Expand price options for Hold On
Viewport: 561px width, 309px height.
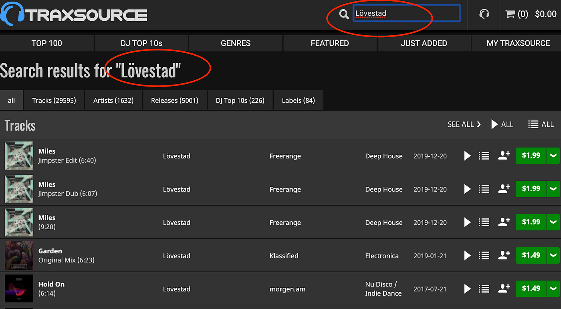[554, 289]
